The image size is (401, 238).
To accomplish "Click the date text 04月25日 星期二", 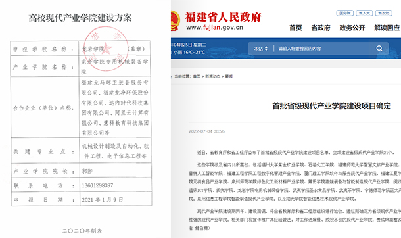I will [189, 45].
